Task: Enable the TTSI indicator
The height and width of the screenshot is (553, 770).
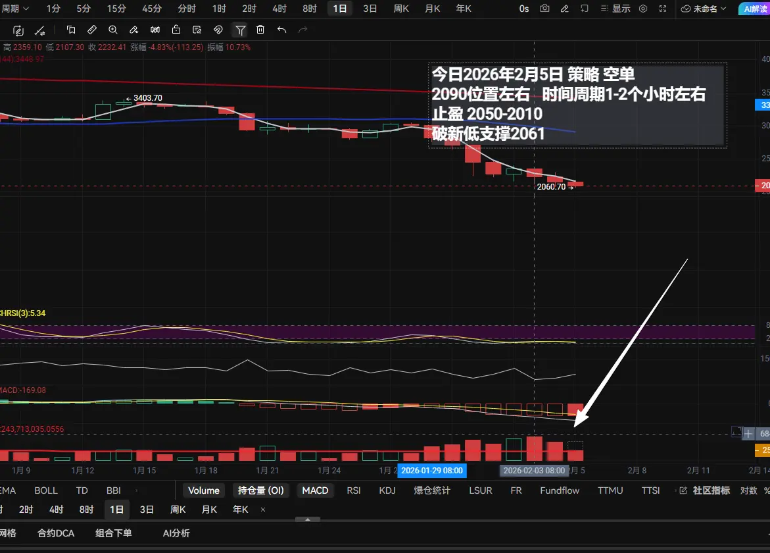Action: click(x=651, y=490)
